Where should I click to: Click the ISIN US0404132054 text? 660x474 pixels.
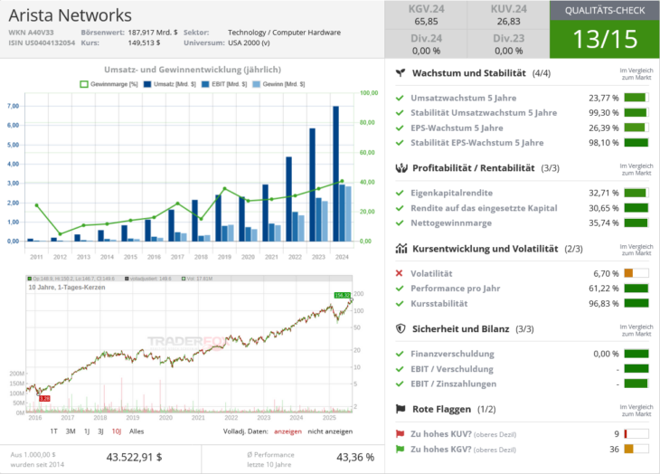(x=42, y=43)
